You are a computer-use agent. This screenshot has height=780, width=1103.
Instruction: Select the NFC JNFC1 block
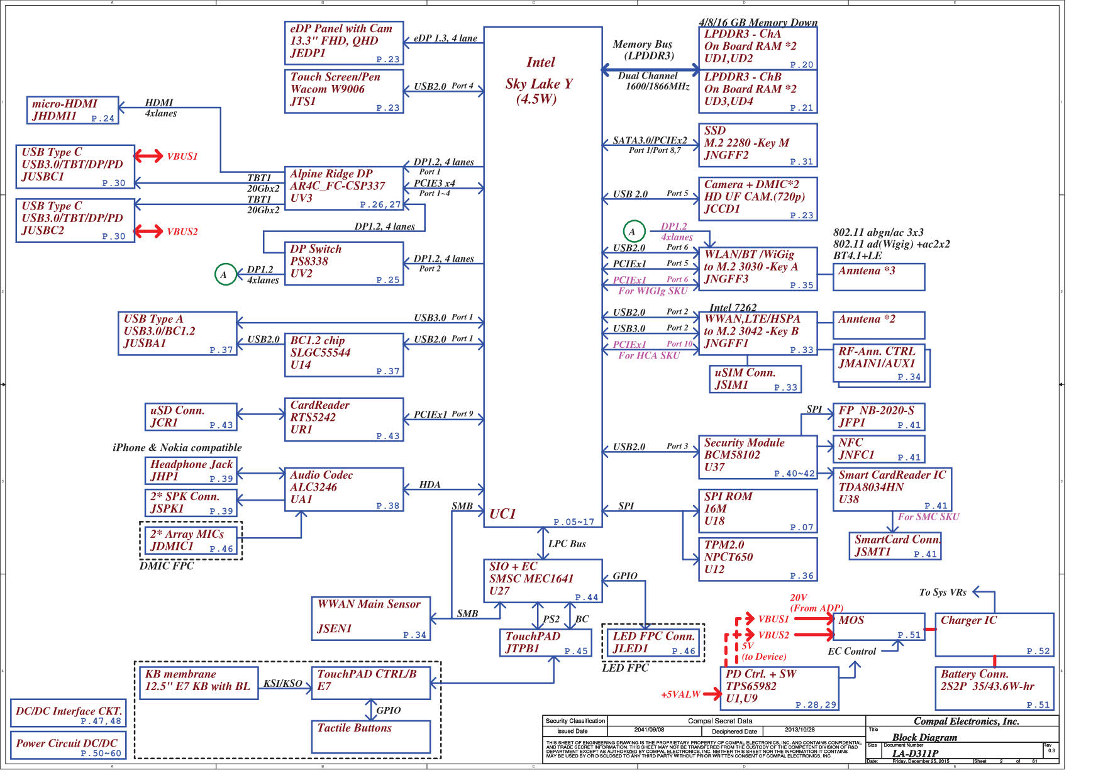879,449
